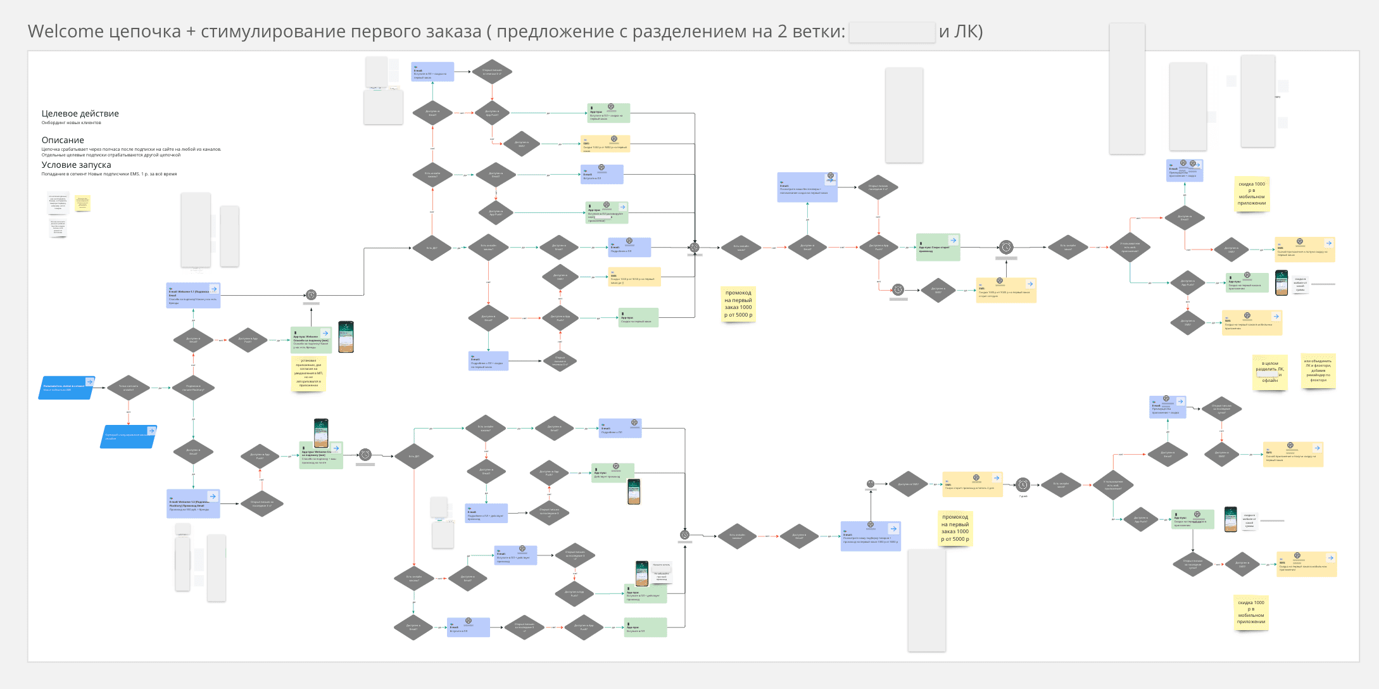
Task: Click the '7 дней' label under clock
Action: pos(1023,496)
